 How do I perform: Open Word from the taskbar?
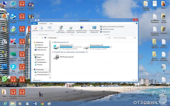tap(35, 104)
